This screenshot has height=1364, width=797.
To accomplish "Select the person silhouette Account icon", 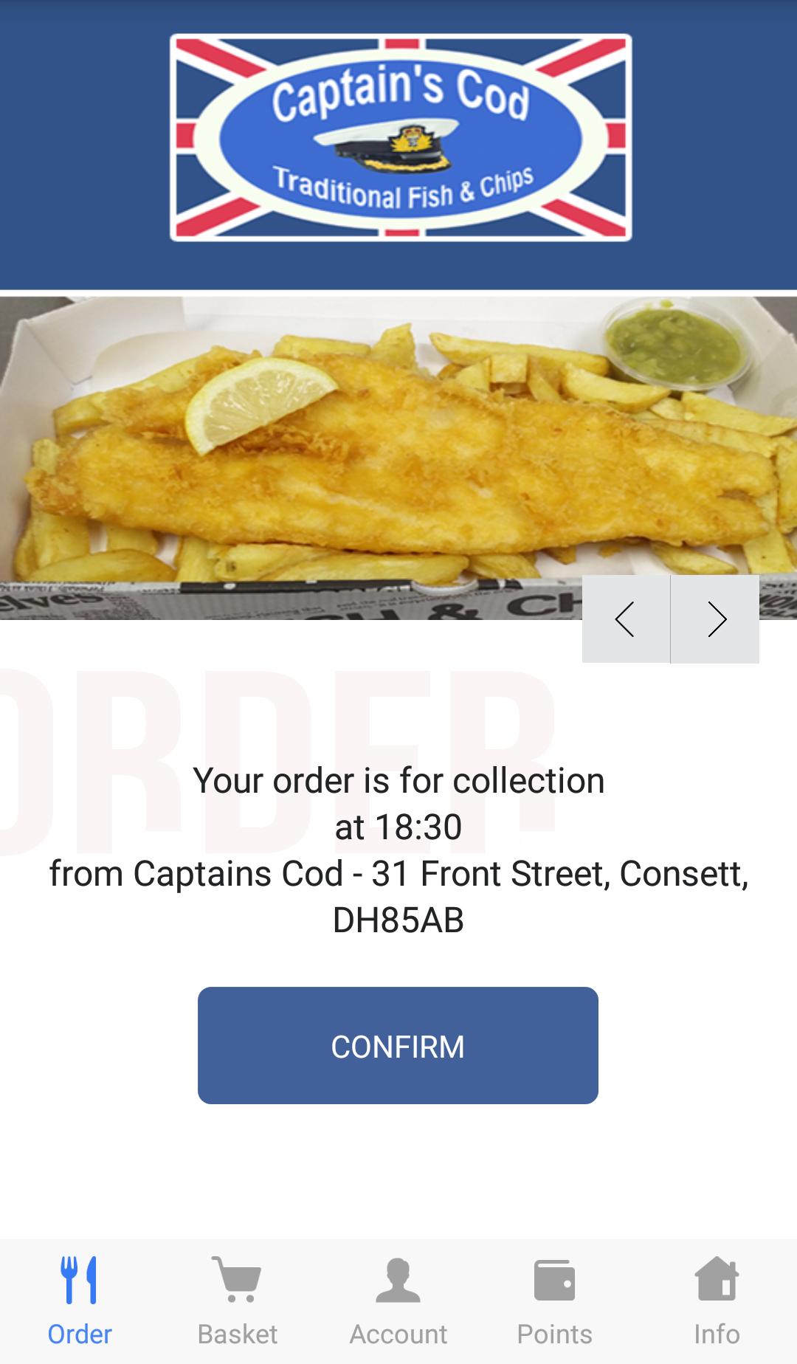I will coord(398,1280).
